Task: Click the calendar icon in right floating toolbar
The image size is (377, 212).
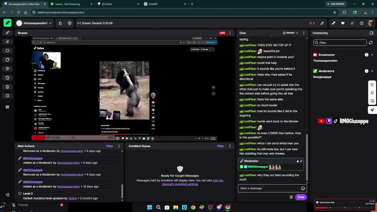Action: coord(372,101)
